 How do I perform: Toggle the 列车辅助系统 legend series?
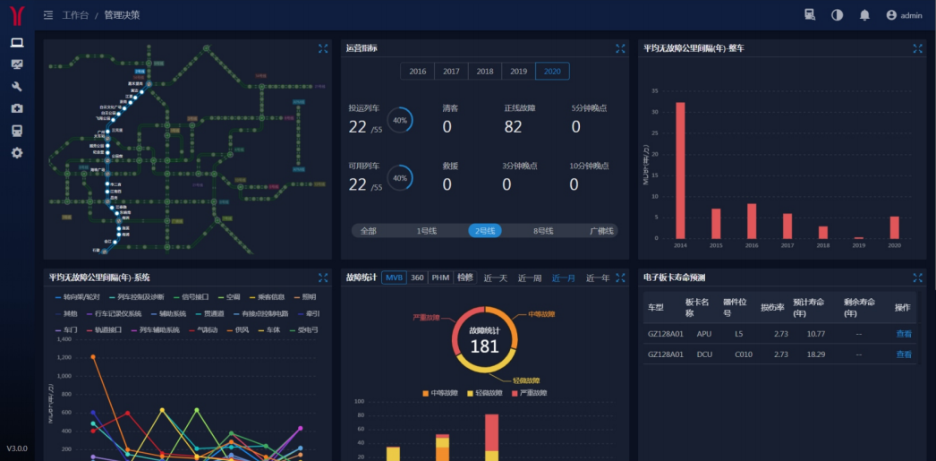(155, 329)
